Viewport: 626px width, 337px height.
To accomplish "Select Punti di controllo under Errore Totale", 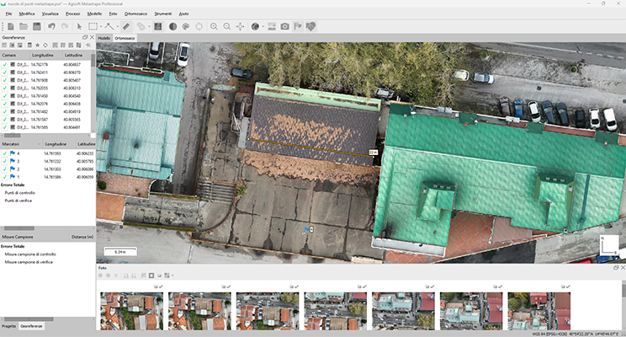I will click(x=19, y=193).
